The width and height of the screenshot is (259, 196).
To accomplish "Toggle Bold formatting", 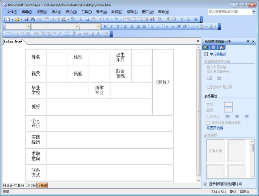I will tap(105, 26).
